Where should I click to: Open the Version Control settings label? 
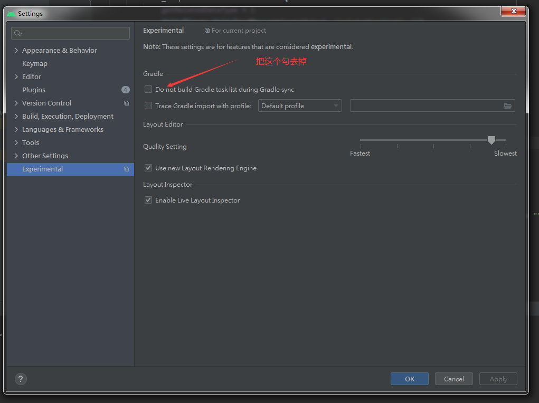pyautogui.click(x=47, y=103)
